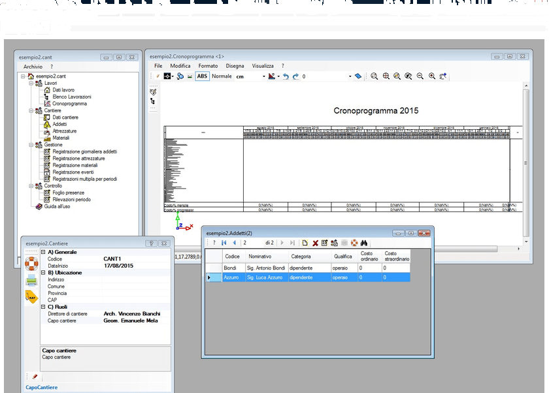Viewport: 549px width, 393px height.
Task: Click the printer icon in Cantiere panel
Action: pos(31,281)
